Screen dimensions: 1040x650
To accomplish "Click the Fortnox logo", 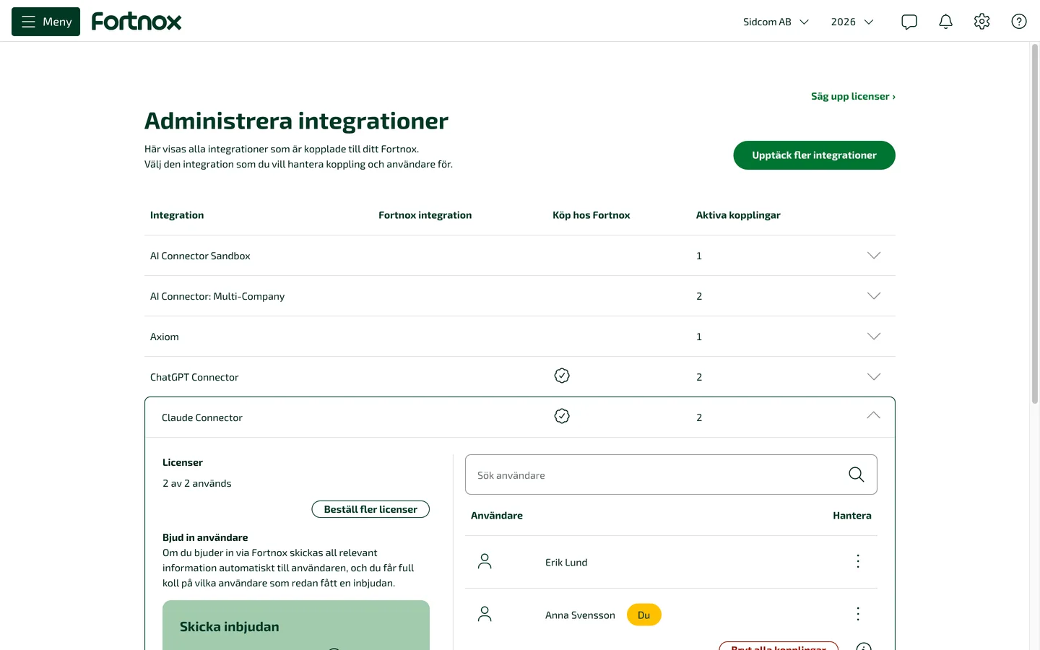I will (136, 22).
